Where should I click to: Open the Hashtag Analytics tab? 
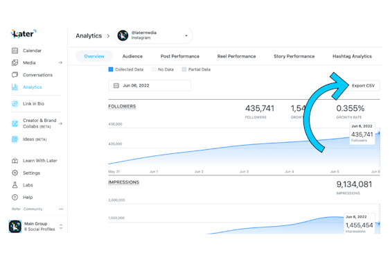(x=352, y=56)
